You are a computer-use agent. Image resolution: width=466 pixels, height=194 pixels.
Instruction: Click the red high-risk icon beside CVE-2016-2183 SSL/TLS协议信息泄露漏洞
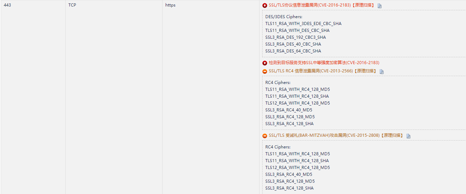[265, 5]
